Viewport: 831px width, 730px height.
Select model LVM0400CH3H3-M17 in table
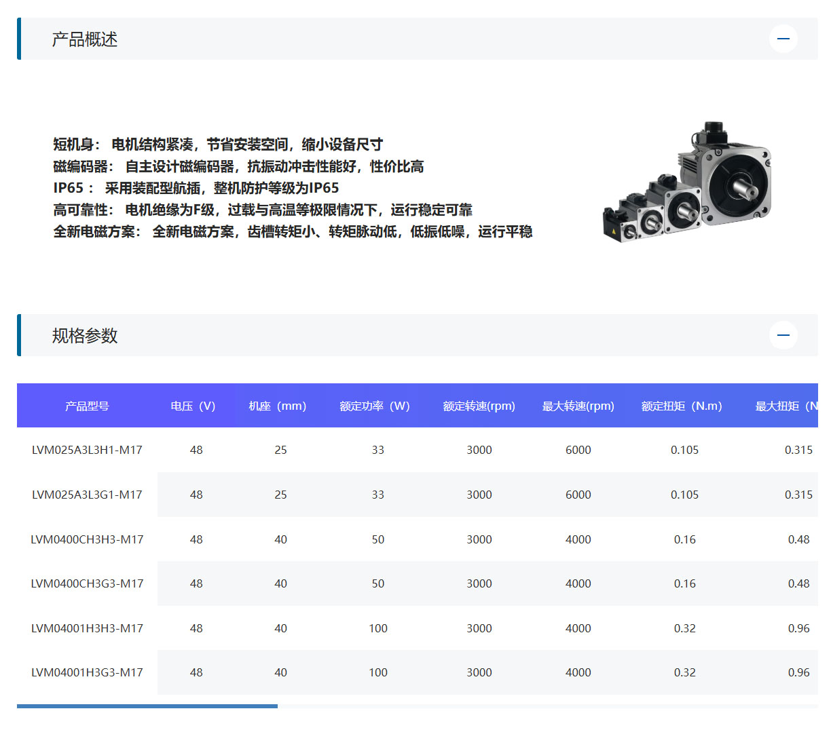click(x=87, y=539)
